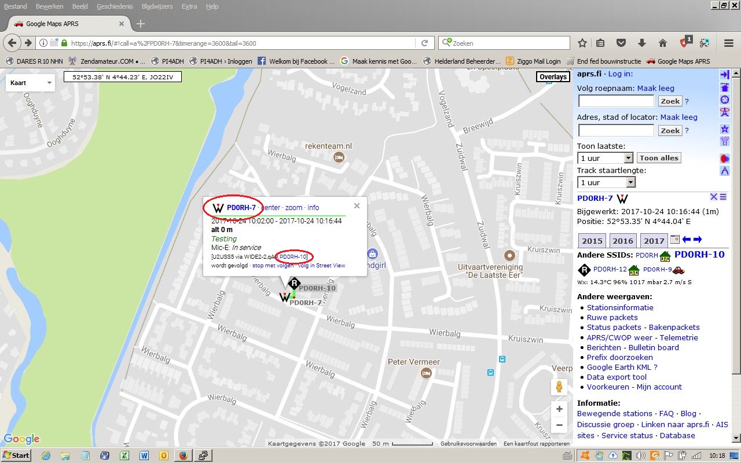Open the Track staartlengte dropdown
741x463 pixels.
point(606,182)
